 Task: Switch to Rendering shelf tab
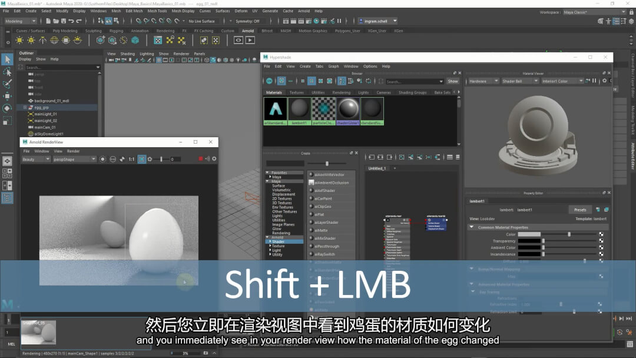click(165, 31)
